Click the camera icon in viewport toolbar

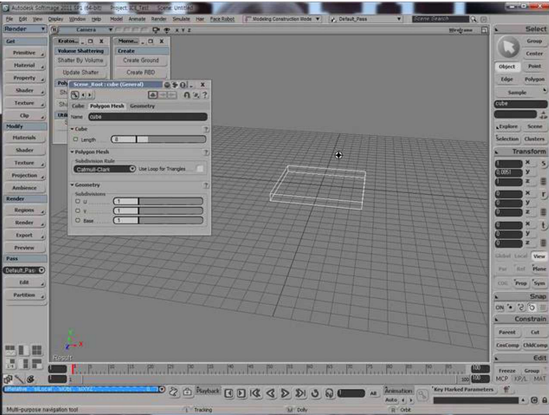point(156,30)
